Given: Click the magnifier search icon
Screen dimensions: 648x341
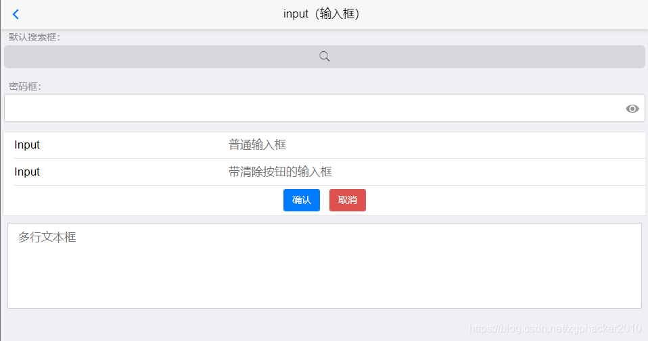Looking at the screenshot, I should [x=325, y=57].
